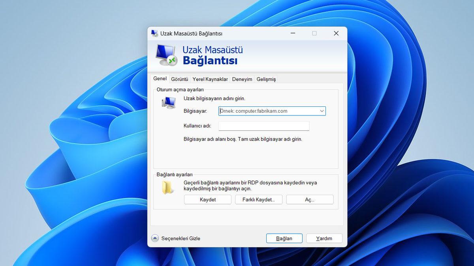Open the Gelişmiş tab
Screen dimensions: 474x266
tap(266, 79)
